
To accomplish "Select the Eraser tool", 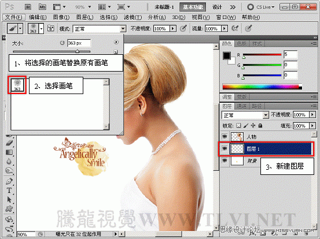I will pos(9,143).
